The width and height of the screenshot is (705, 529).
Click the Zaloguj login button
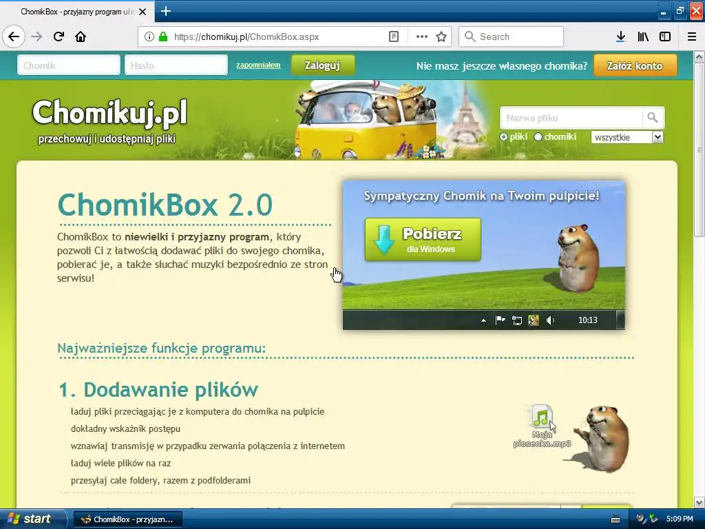(x=322, y=65)
